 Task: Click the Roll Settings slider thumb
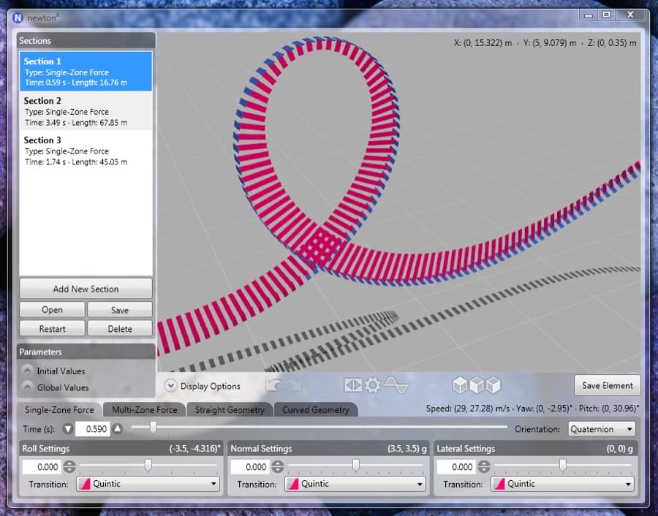tap(148, 465)
